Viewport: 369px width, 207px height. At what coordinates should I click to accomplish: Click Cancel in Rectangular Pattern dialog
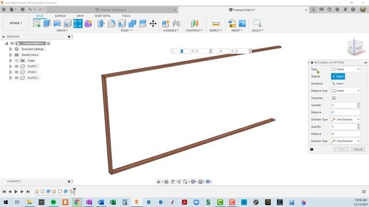click(x=357, y=149)
